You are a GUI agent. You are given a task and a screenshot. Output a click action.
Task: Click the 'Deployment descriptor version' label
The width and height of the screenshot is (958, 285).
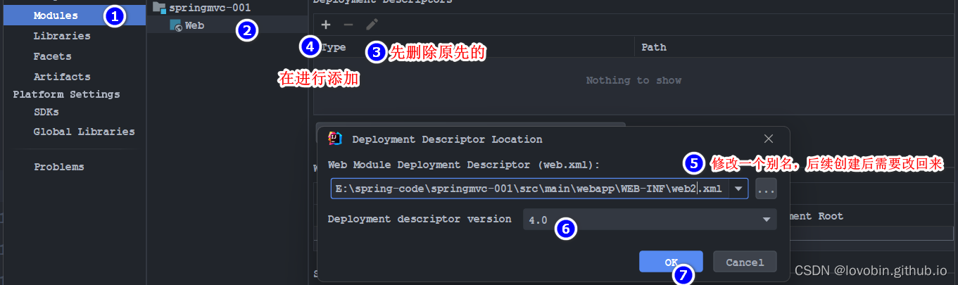point(420,219)
